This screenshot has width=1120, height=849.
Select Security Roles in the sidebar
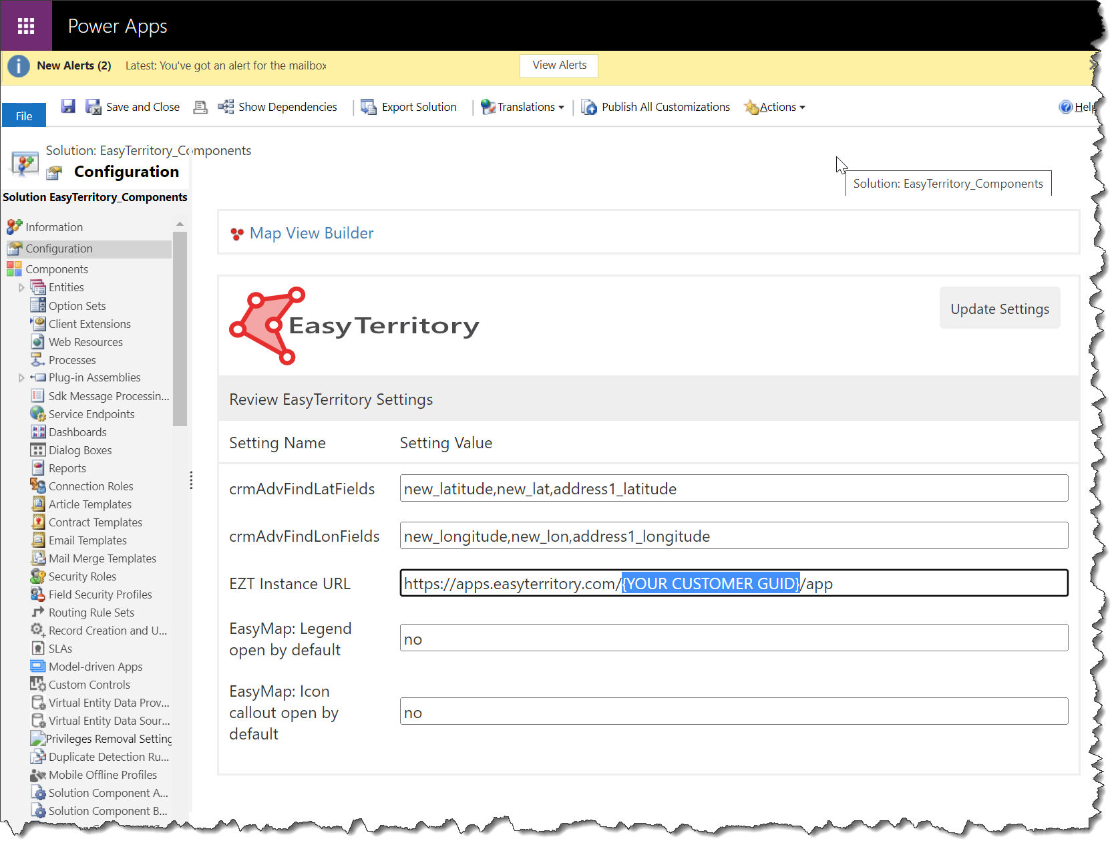[x=81, y=576]
